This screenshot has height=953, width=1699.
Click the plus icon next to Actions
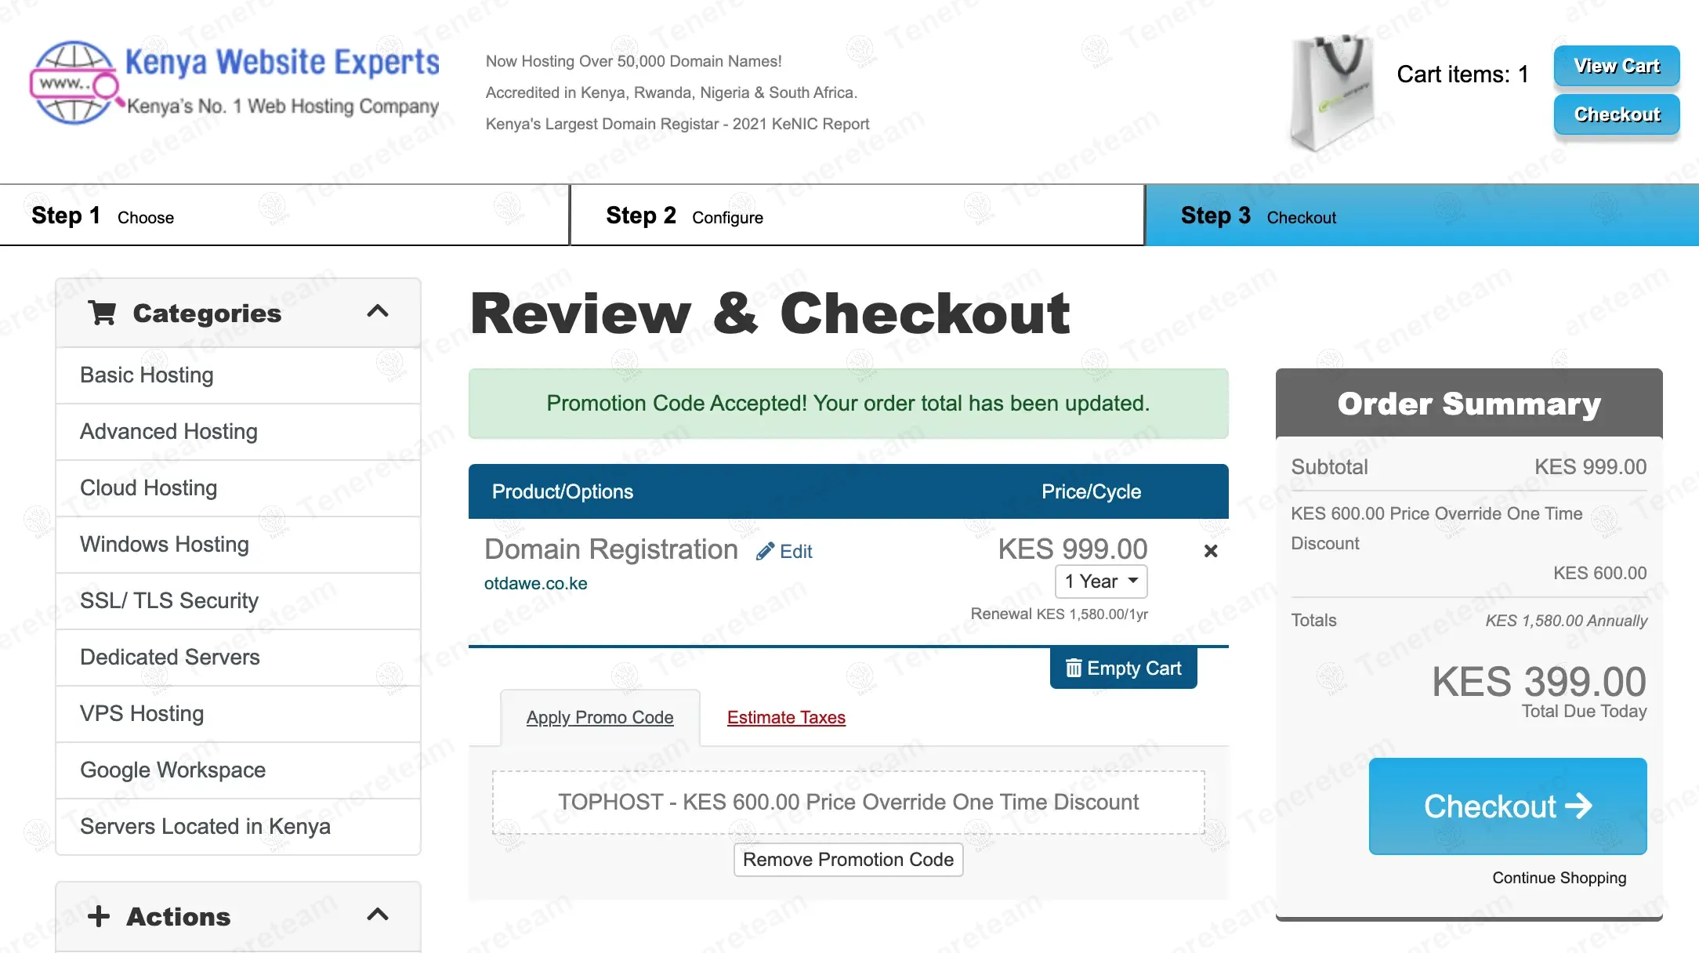coord(99,915)
